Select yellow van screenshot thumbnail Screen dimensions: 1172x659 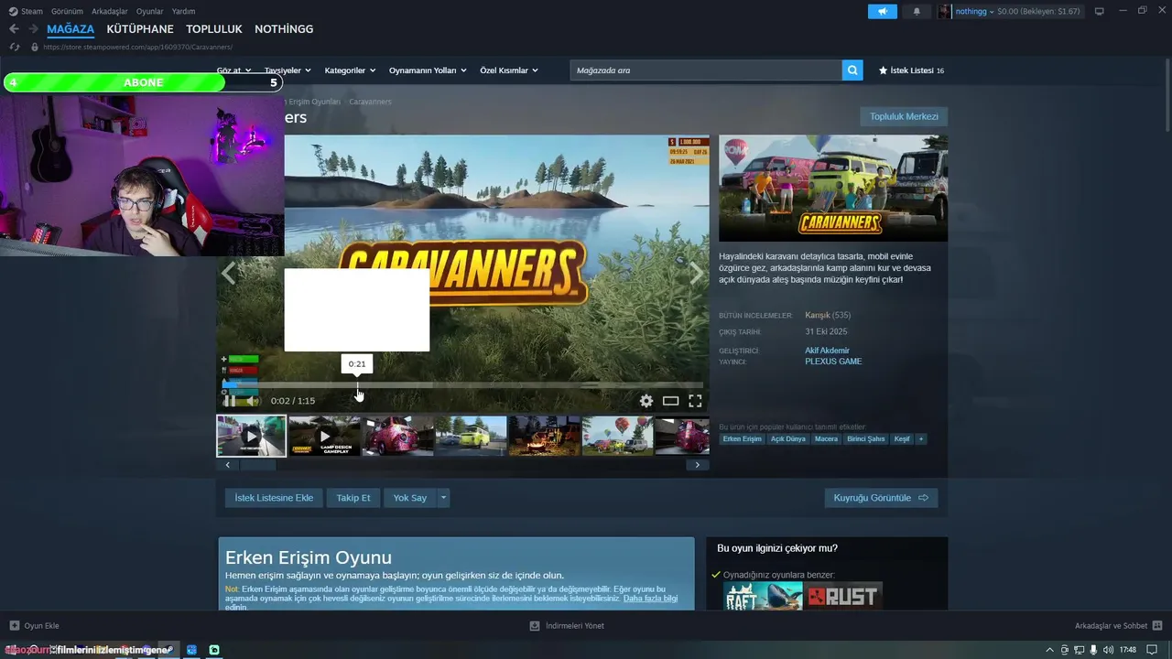click(471, 436)
